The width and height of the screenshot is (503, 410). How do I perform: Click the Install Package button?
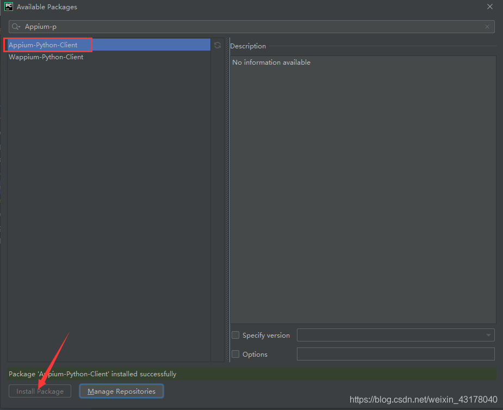tap(40, 391)
